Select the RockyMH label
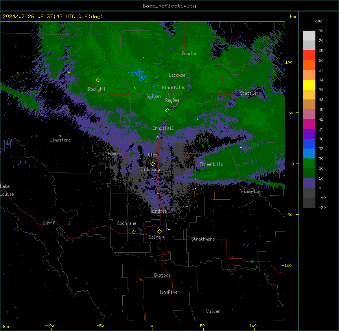Viewport: 339px width, 331px height. 96,89
